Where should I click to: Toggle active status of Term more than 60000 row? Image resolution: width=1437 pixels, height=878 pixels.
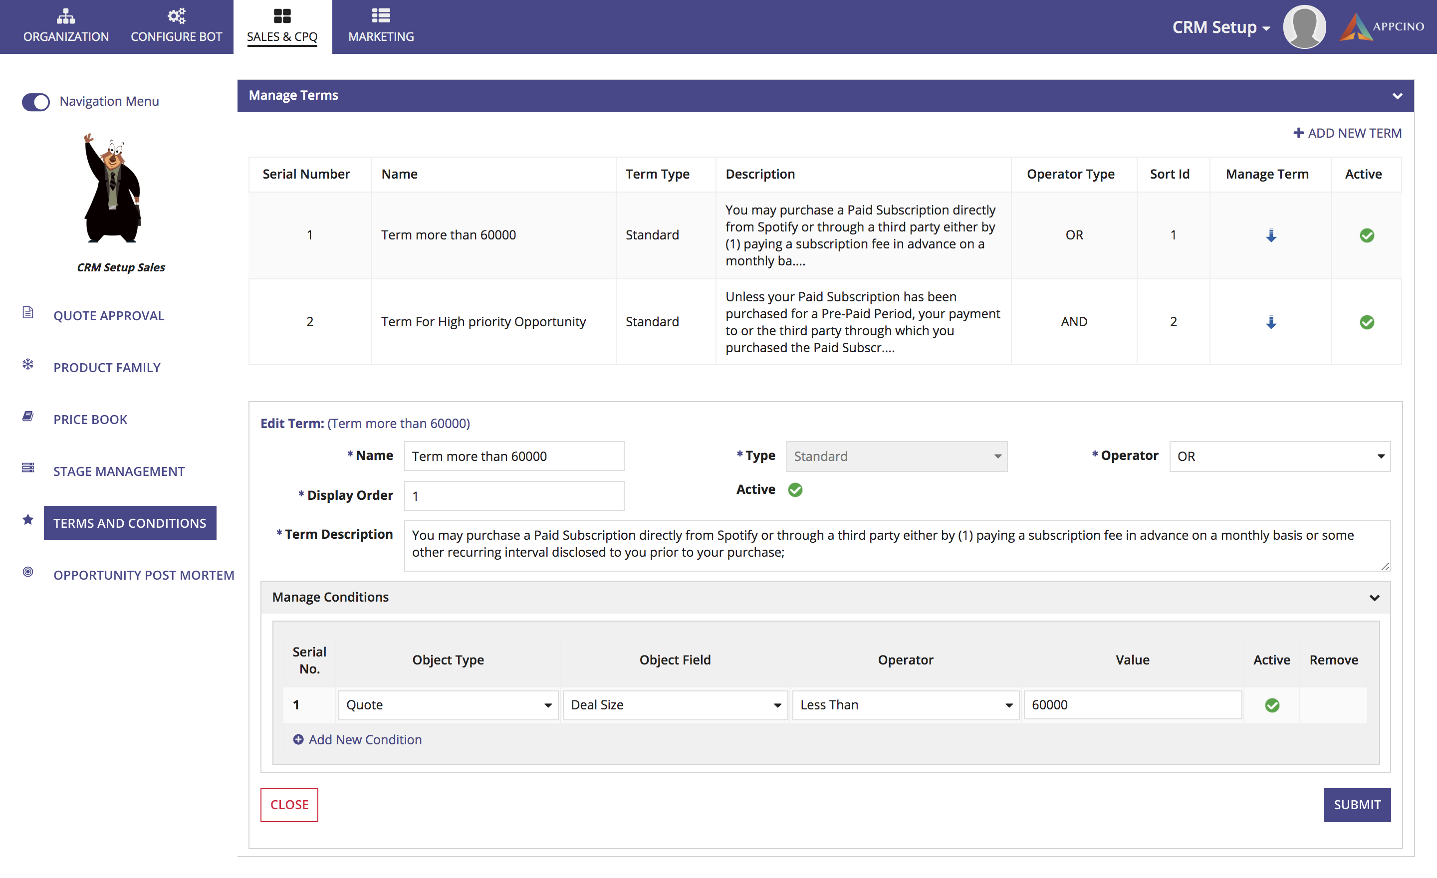(1367, 235)
